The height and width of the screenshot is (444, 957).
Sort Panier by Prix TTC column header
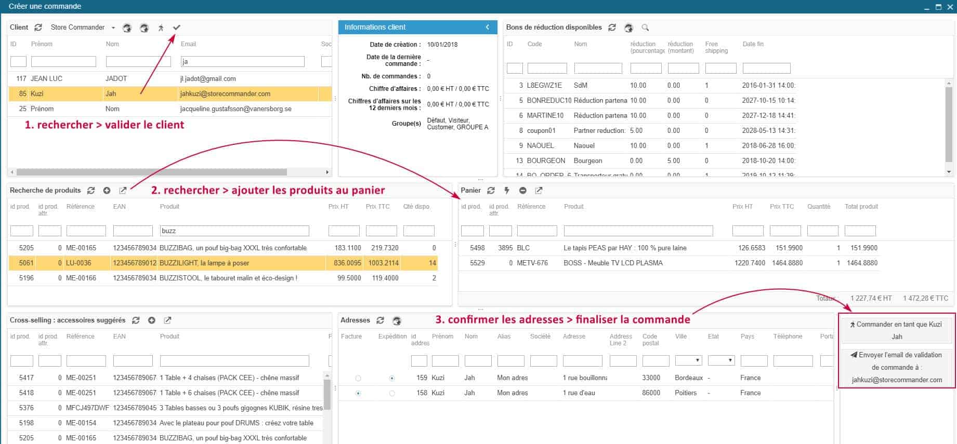782,207
